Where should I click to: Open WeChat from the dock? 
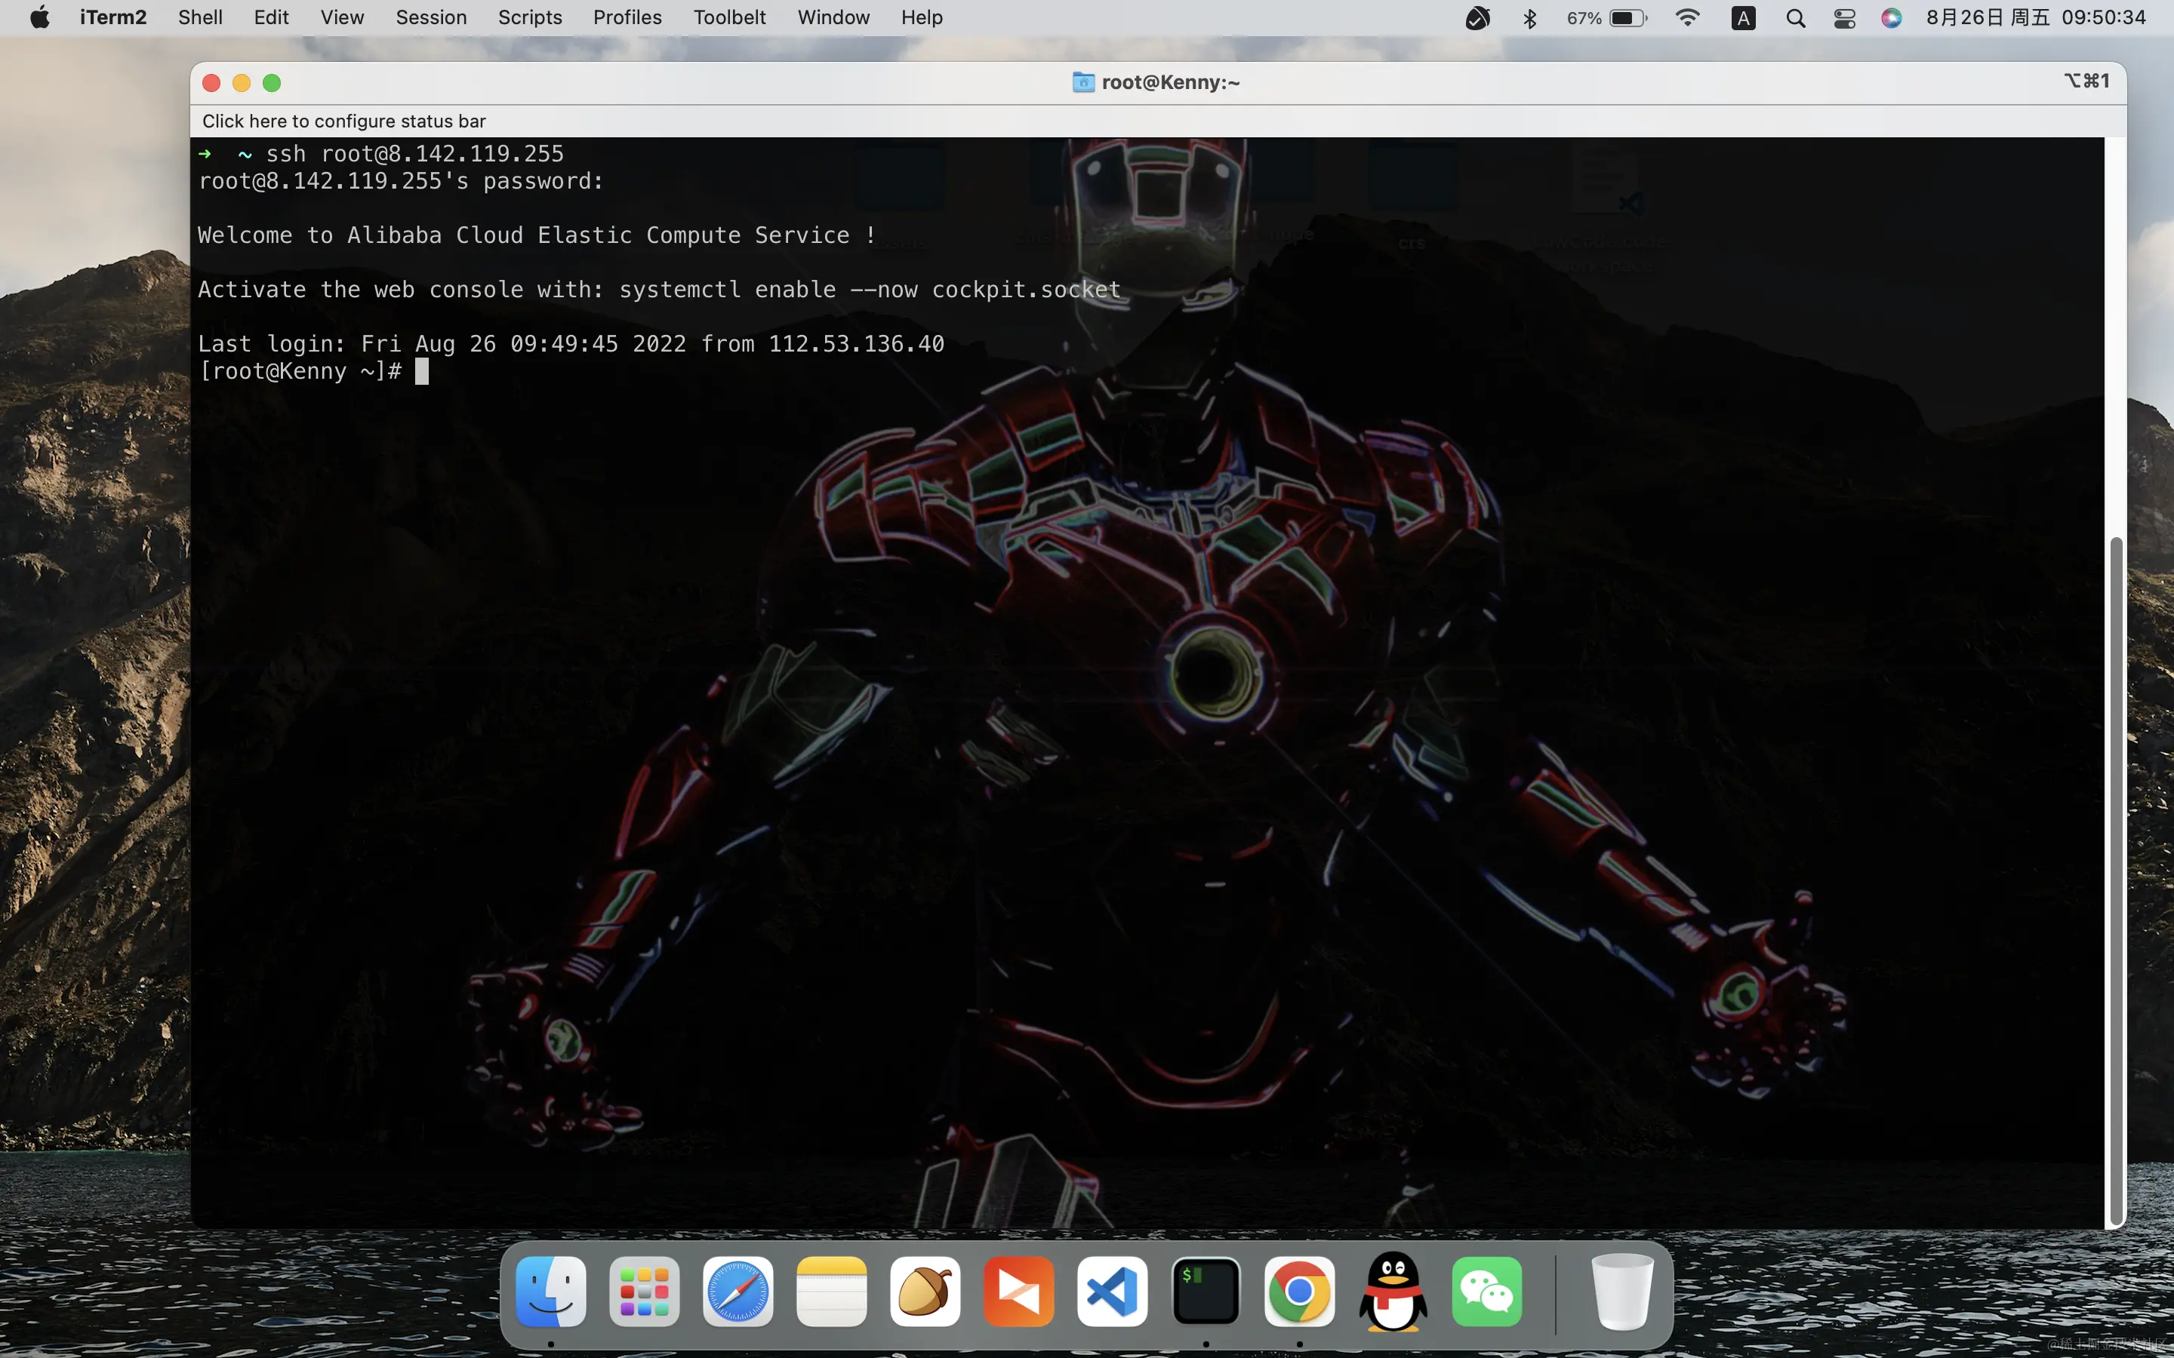1487,1292
